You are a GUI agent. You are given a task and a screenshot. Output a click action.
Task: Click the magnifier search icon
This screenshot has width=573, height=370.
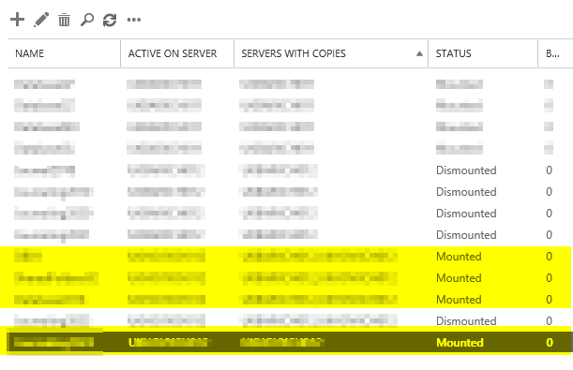tap(87, 20)
